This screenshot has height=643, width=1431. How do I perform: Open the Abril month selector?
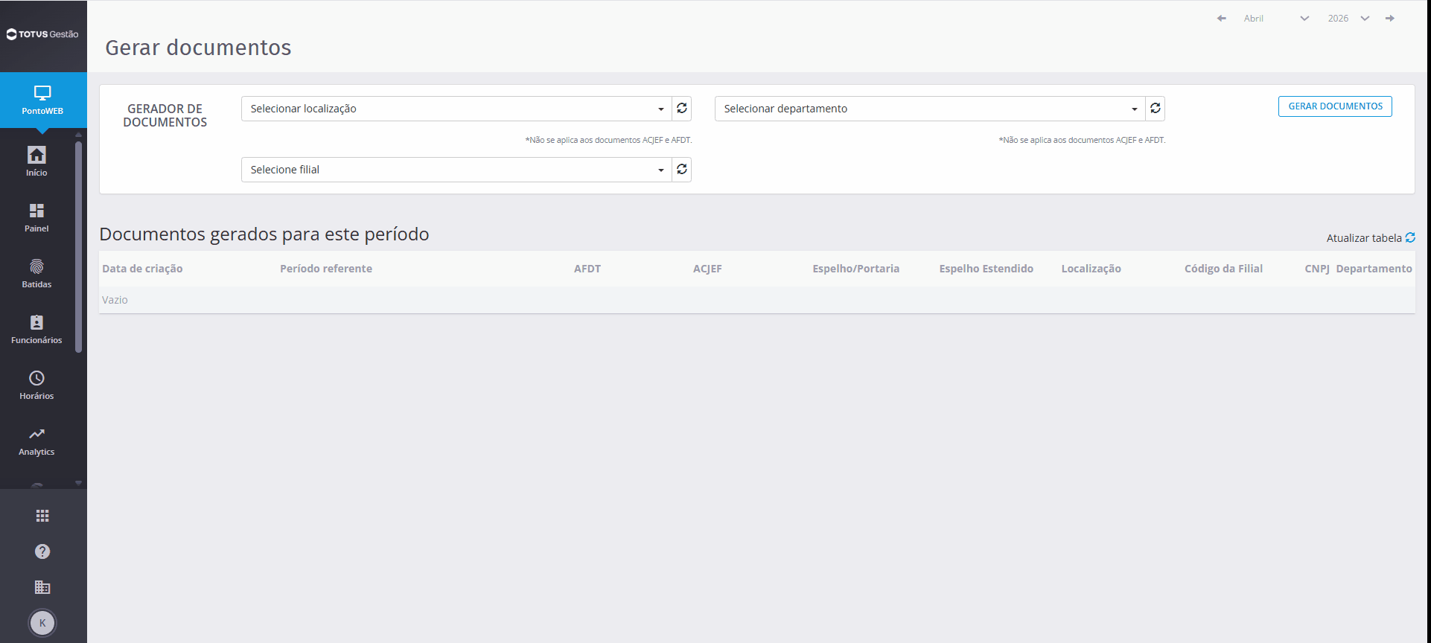coord(1276,18)
